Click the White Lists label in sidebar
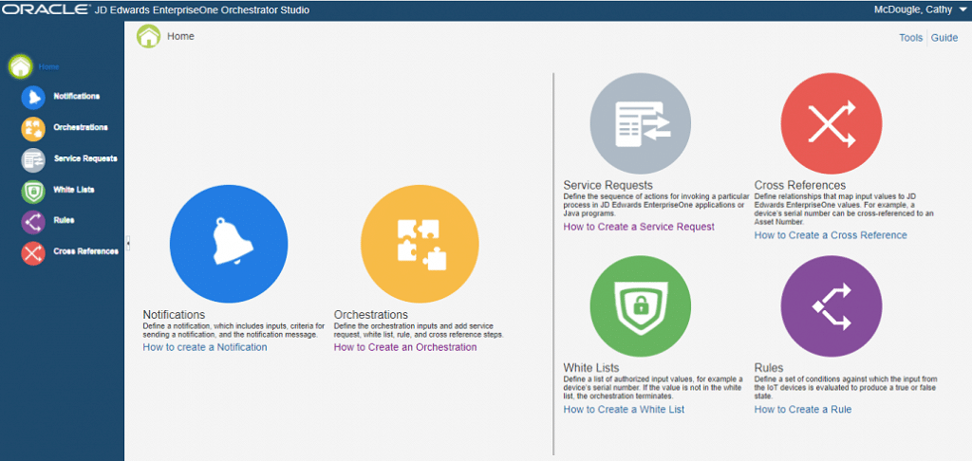The height and width of the screenshot is (461, 972). [74, 190]
